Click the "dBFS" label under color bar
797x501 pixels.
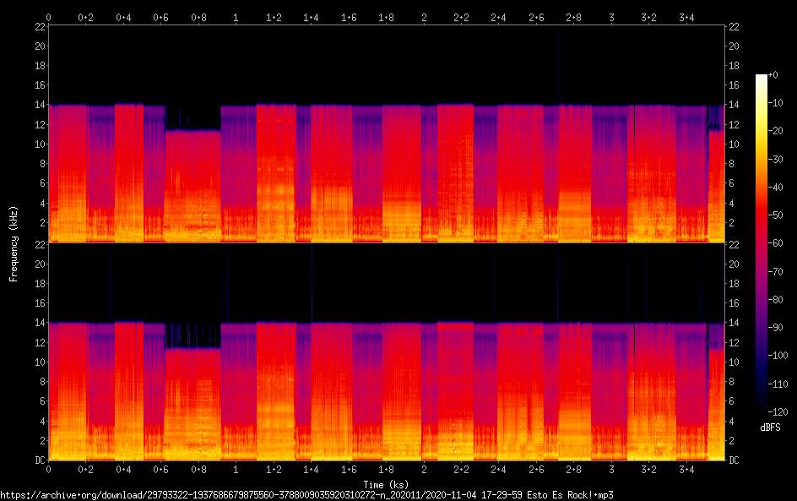coord(770,427)
